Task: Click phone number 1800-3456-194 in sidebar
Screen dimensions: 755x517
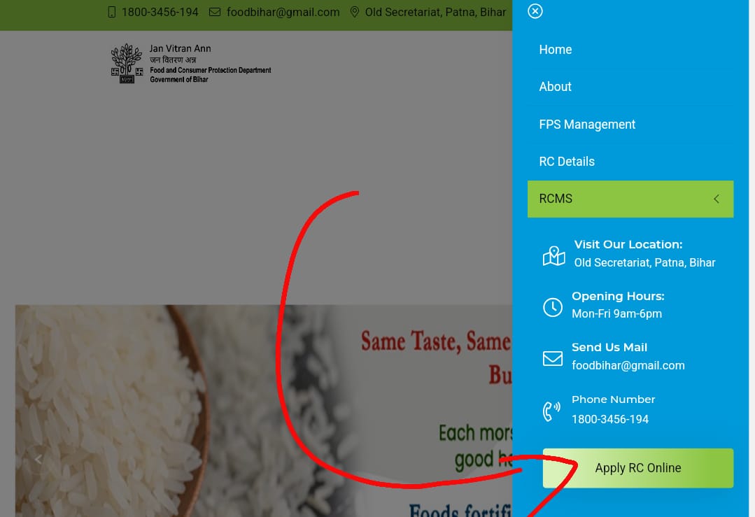Action: 610,420
